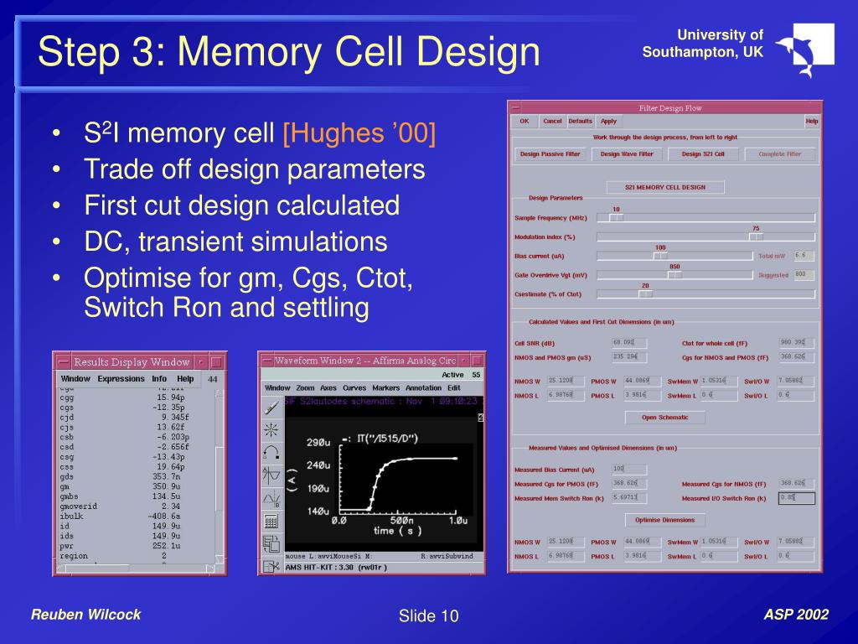Select the Design Wave Filter step button
The width and height of the screenshot is (858, 644).
point(627,154)
